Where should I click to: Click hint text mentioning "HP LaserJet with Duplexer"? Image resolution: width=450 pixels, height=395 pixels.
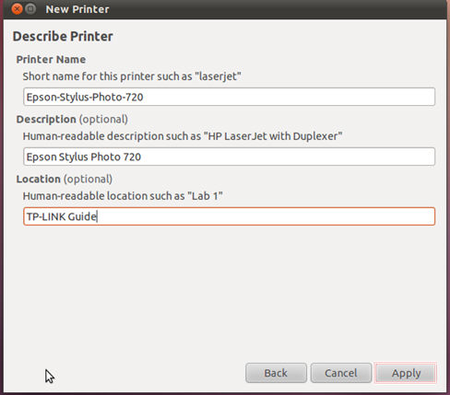click(183, 136)
